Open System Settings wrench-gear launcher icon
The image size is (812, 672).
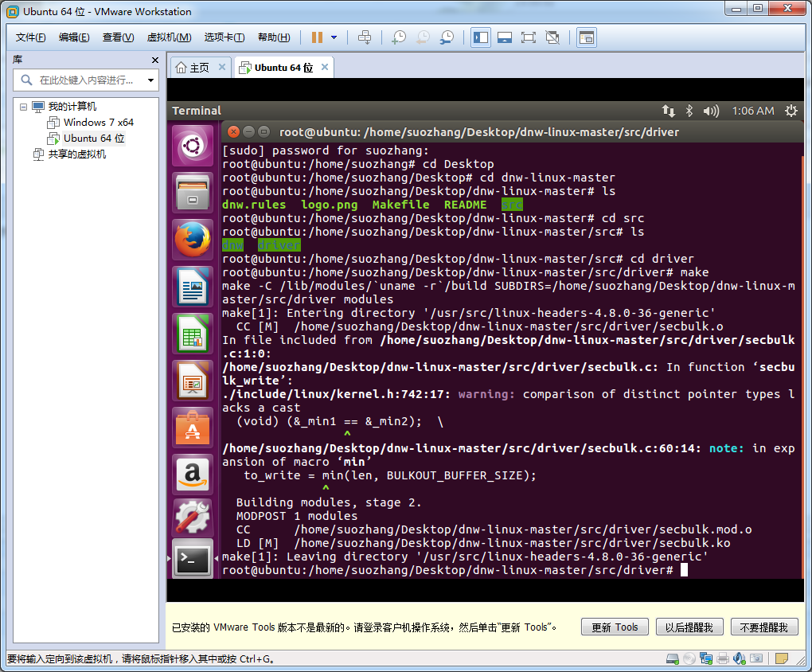193,518
